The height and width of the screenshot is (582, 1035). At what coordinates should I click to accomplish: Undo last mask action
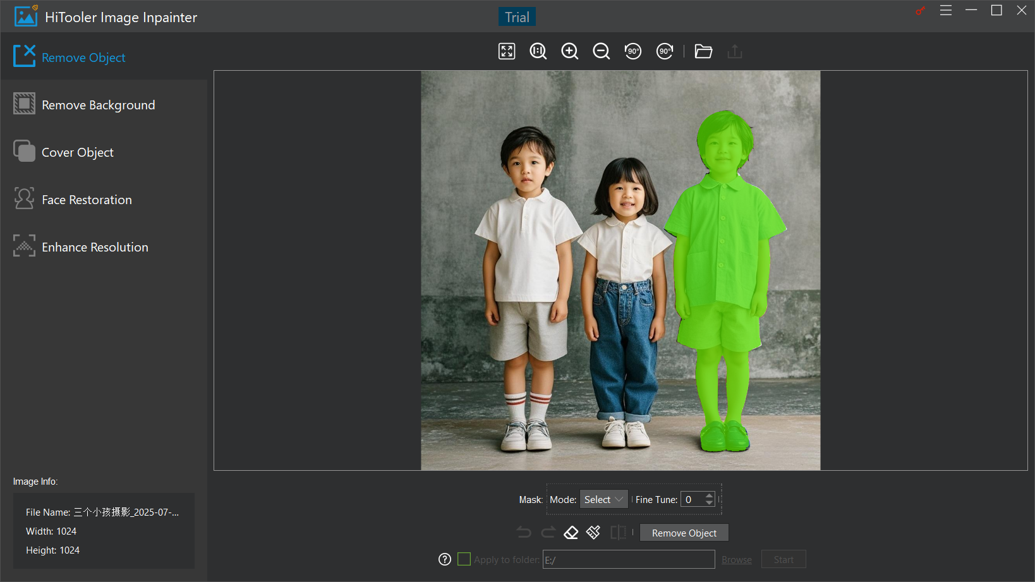tap(524, 533)
